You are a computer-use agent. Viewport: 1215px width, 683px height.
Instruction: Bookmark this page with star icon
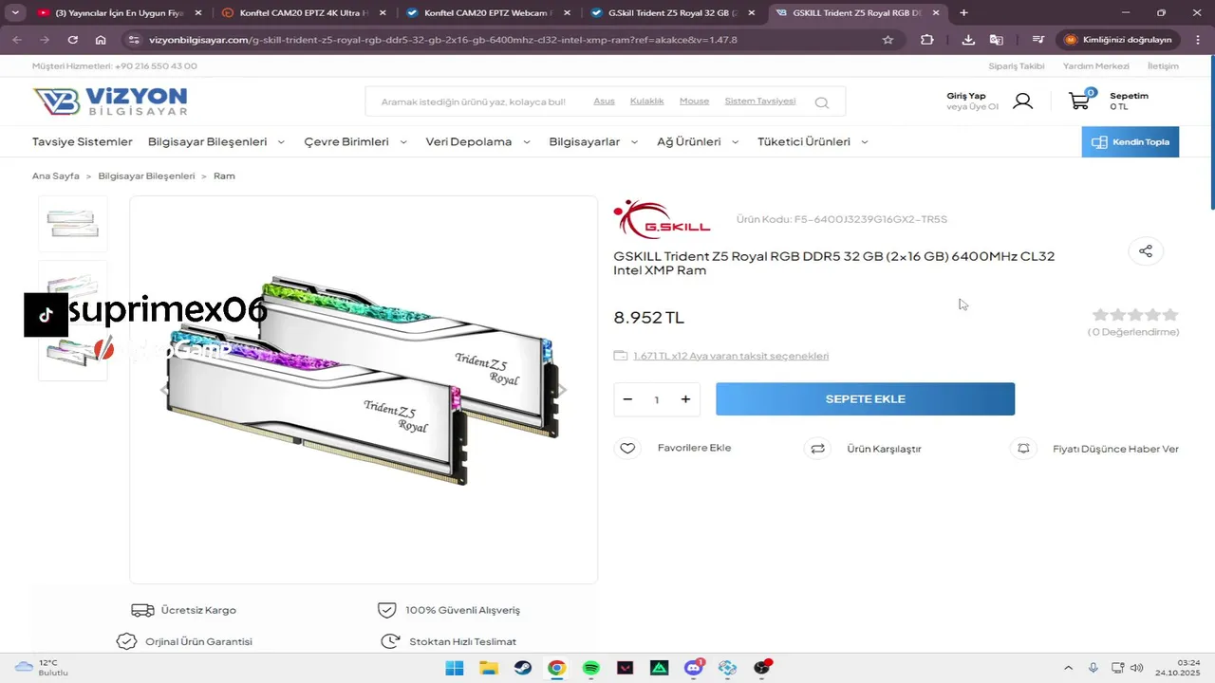click(x=888, y=40)
